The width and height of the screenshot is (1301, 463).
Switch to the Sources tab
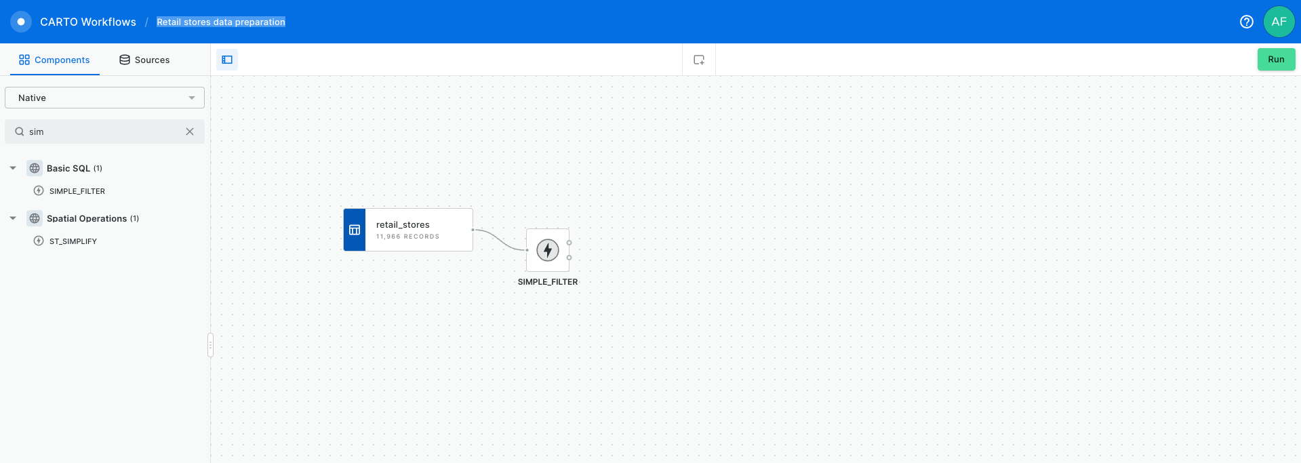[144, 60]
